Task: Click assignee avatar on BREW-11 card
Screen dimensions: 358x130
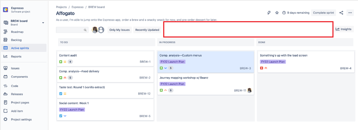Action: click(x=249, y=90)
